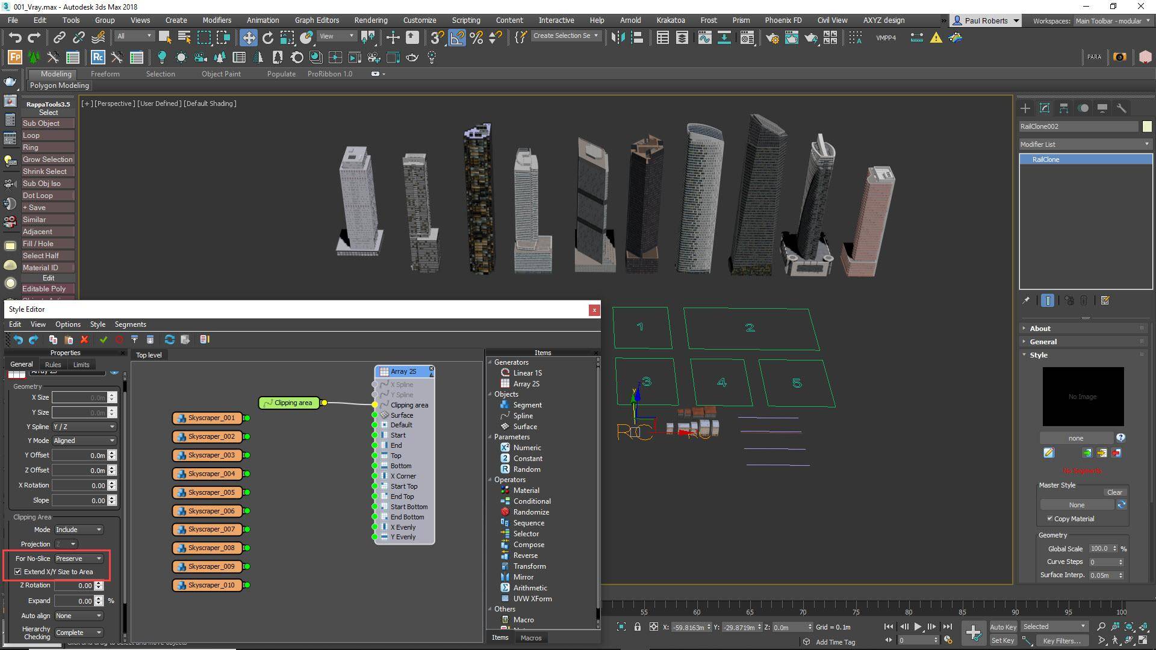Open the For No-Slice Preserve dropdown
This screenshot has width=1156, height=650.
pyautogui.click(x=78, y=558)
